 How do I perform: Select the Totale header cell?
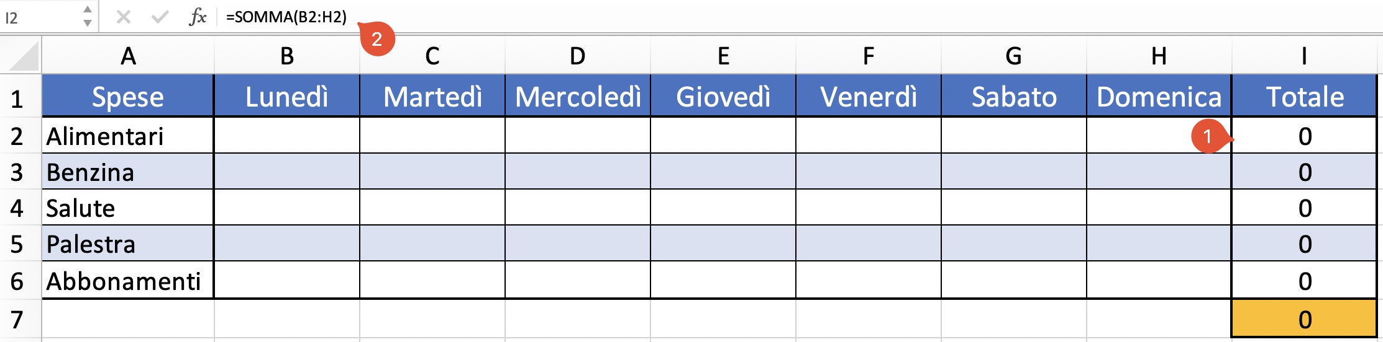point(1304,96)
